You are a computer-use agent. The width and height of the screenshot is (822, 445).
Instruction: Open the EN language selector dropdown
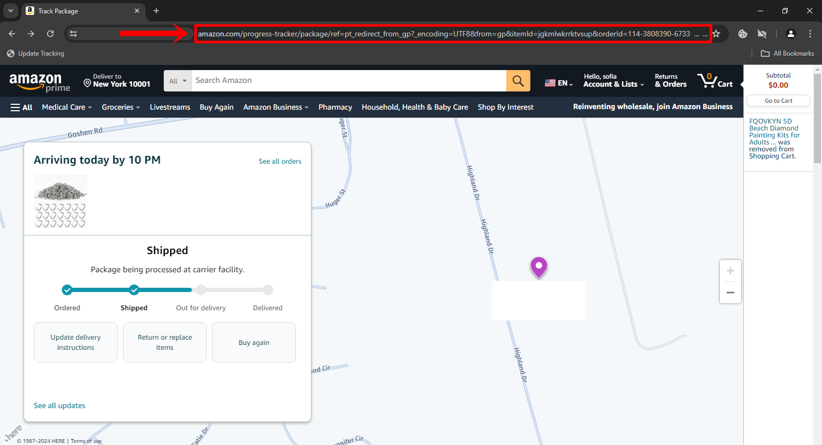(x=559, y=83)
